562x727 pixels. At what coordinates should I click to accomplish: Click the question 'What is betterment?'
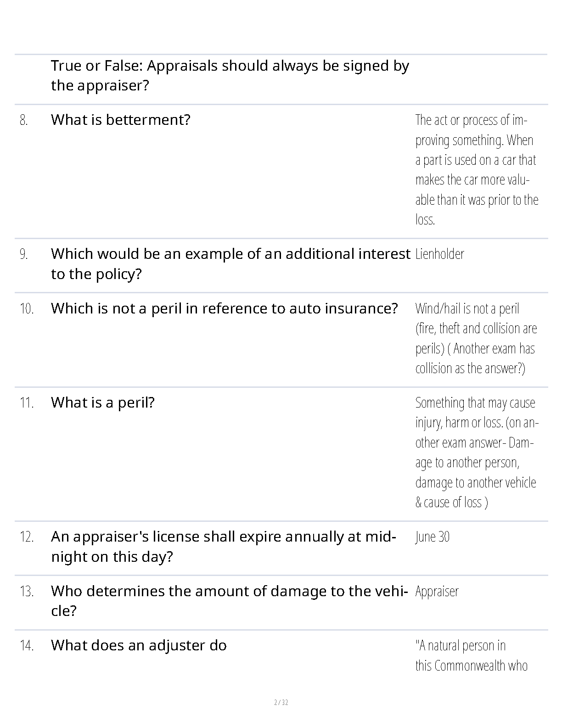tap(120, 120)
